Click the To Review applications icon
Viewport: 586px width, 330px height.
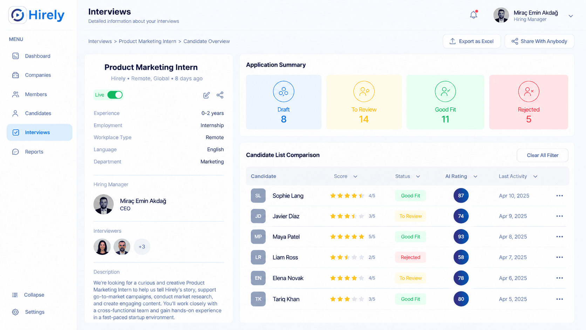(364, 92)
